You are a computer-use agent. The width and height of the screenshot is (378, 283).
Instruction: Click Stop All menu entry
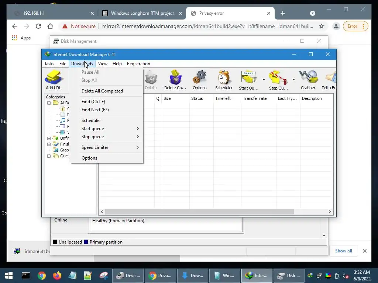(106, 80)
